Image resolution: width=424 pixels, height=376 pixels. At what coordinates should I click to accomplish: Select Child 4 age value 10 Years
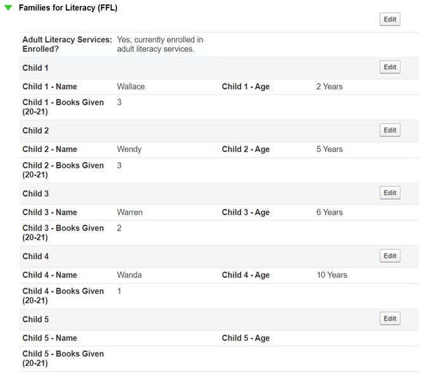332,275
